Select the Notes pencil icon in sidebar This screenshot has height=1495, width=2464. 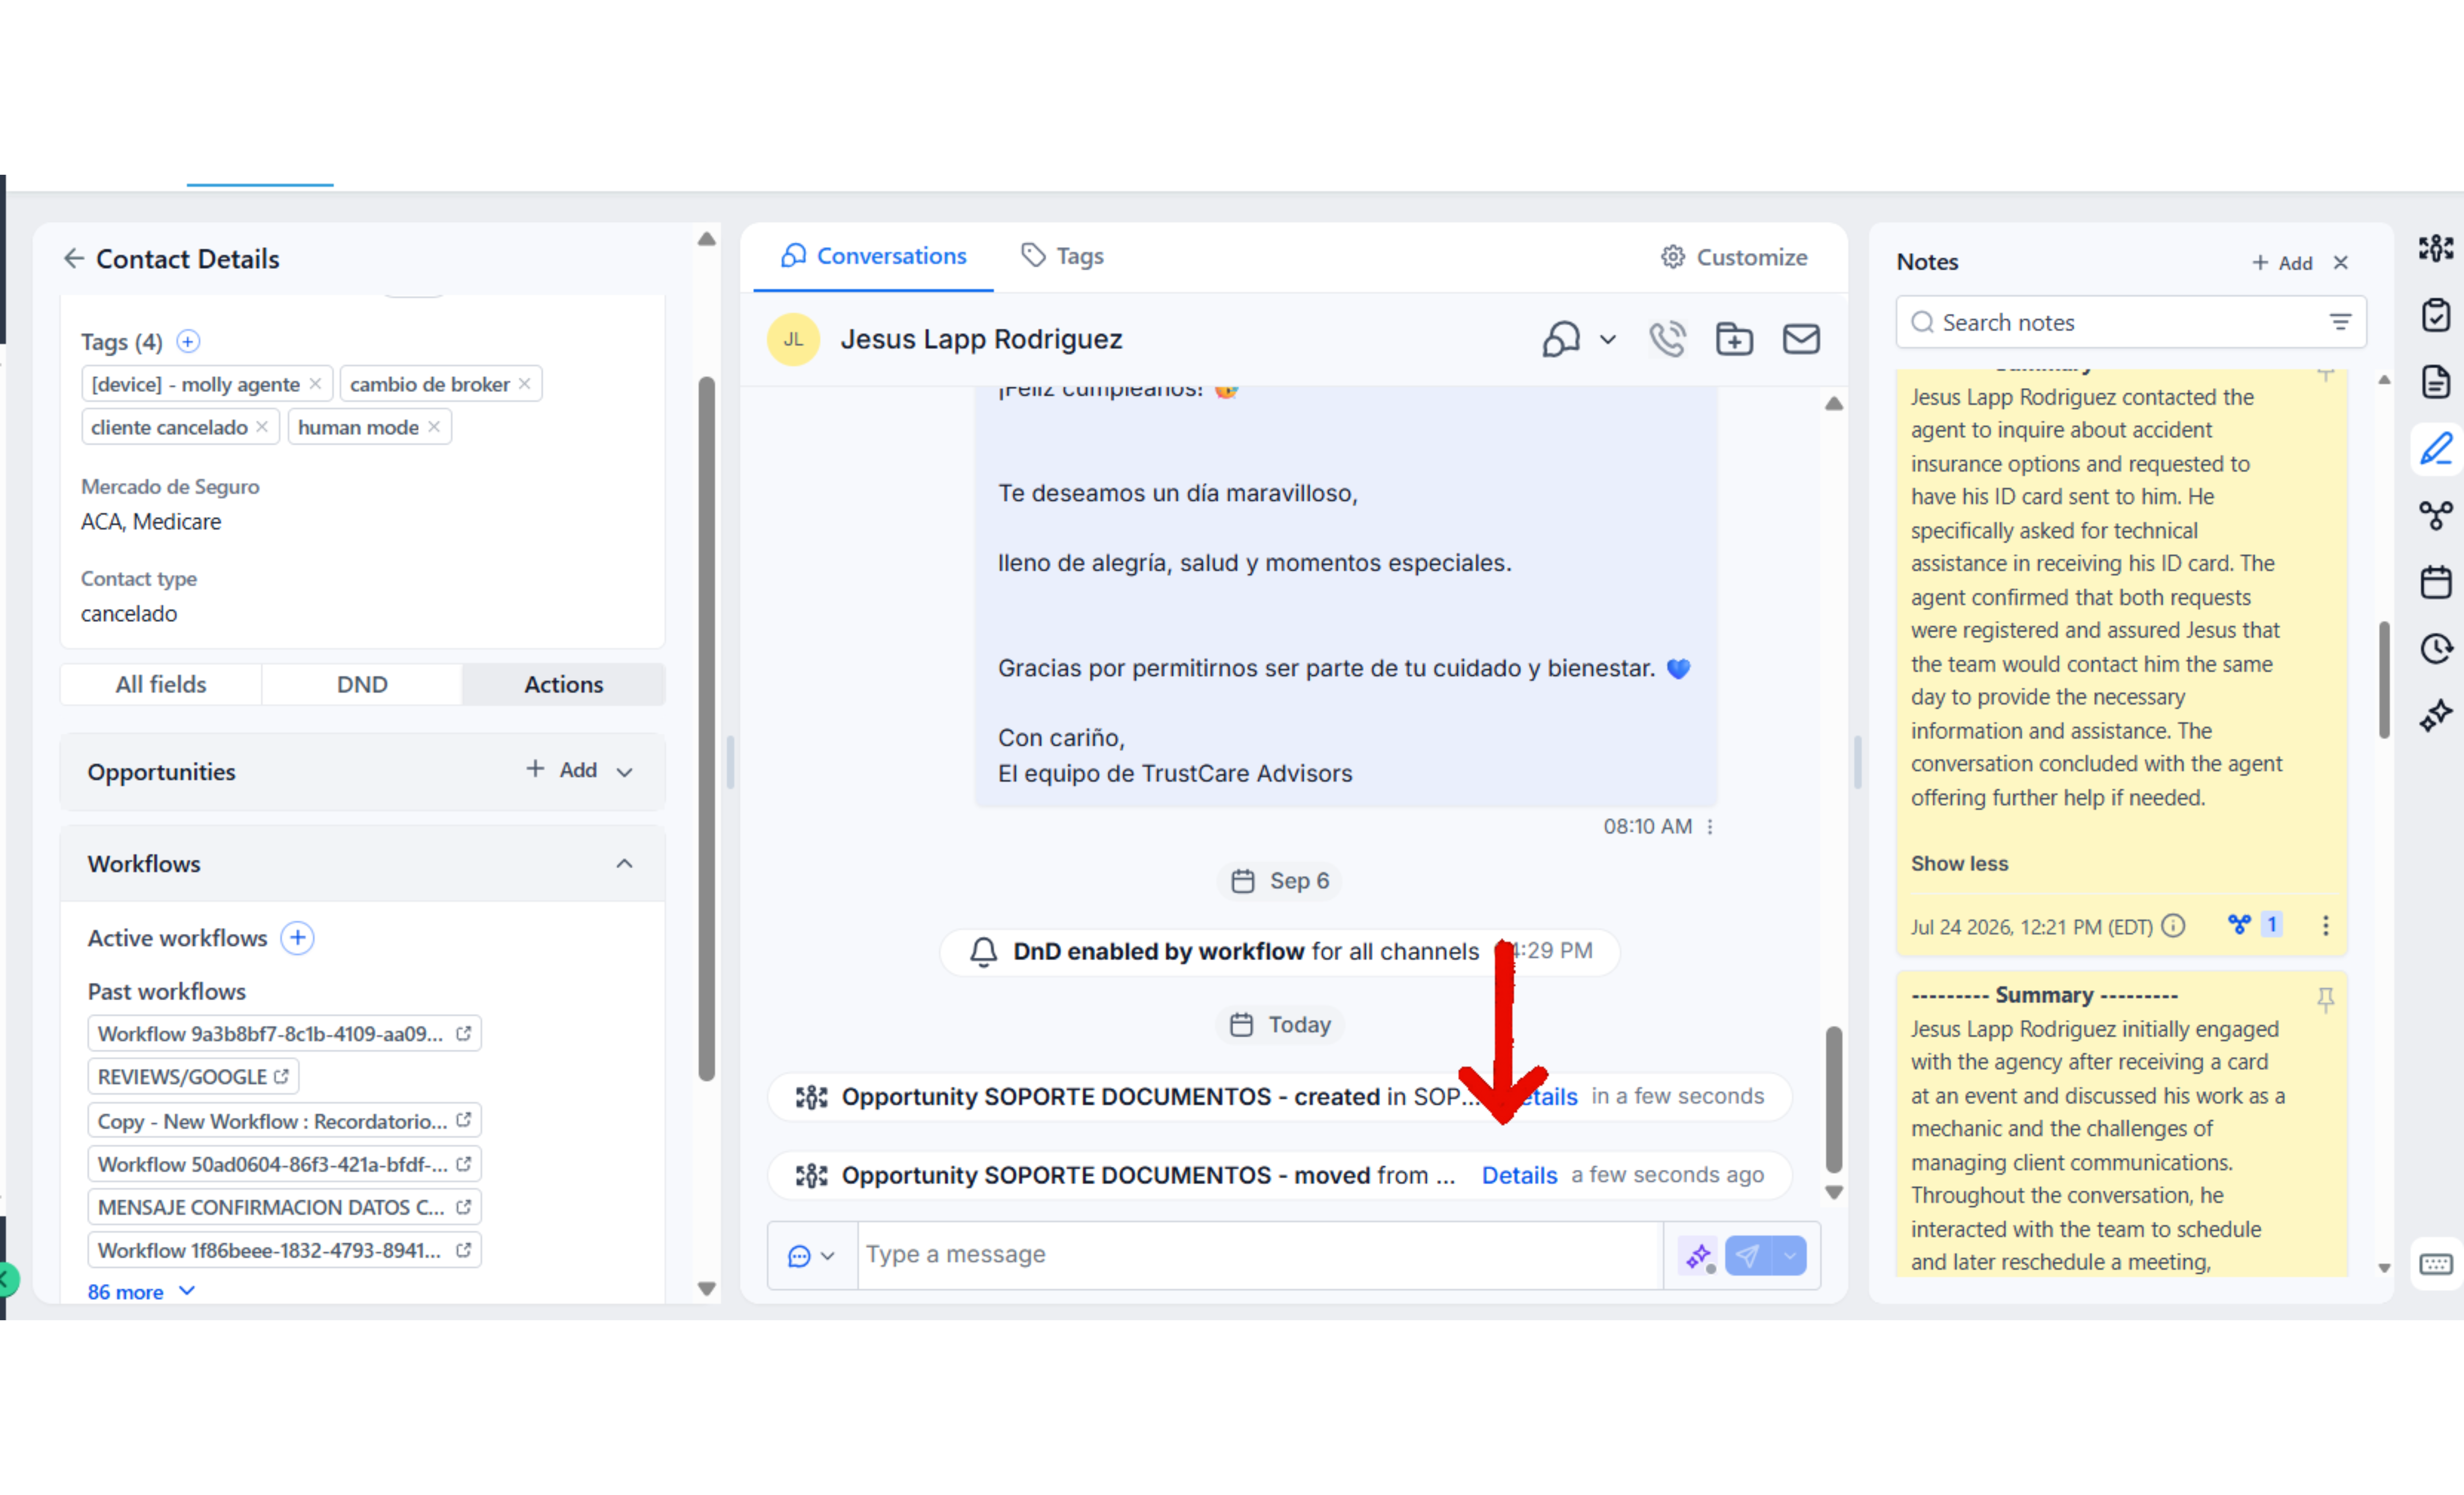[x=2436, y=448]
